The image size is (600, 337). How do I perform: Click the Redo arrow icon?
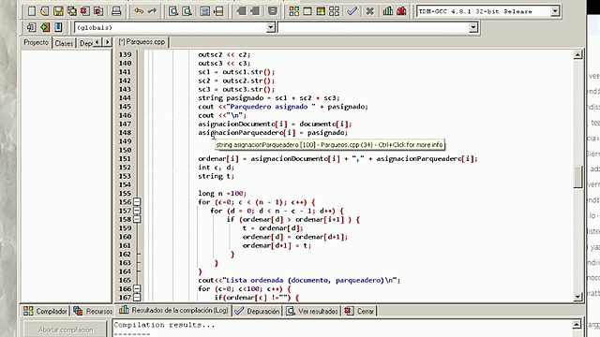coord(152,11)
